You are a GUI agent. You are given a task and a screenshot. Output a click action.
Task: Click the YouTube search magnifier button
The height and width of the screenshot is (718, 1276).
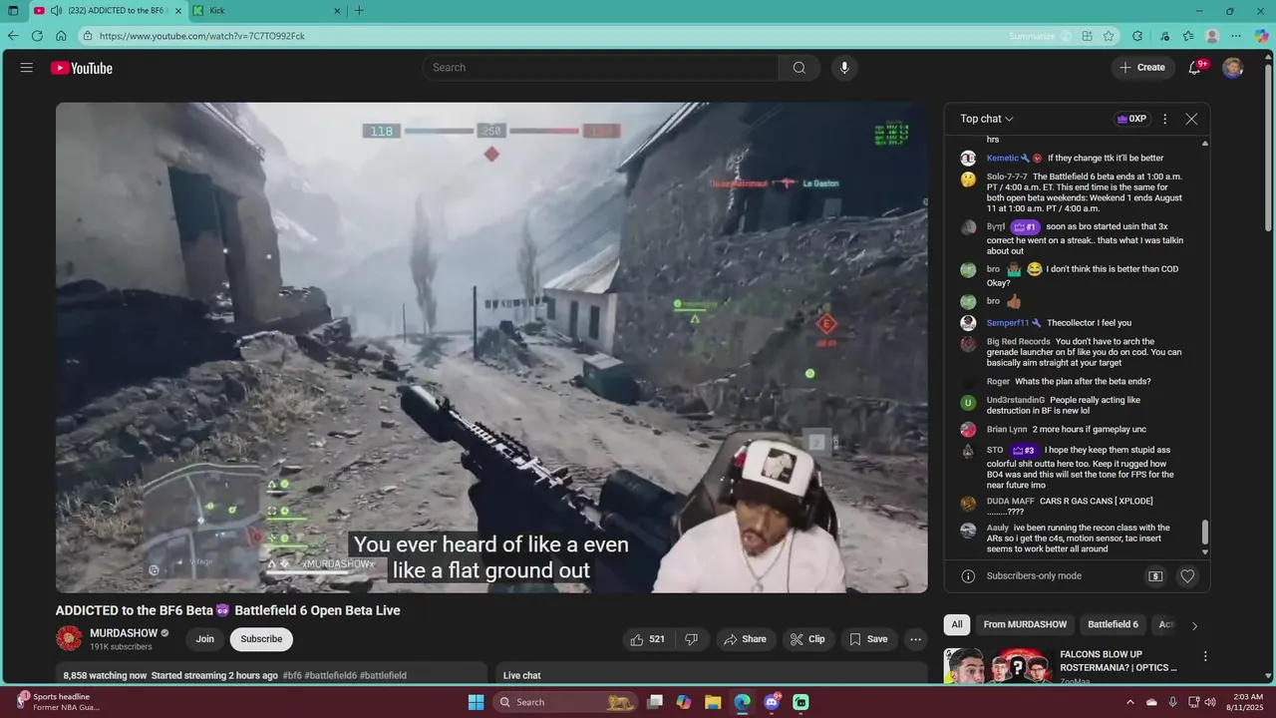point(799,68)
